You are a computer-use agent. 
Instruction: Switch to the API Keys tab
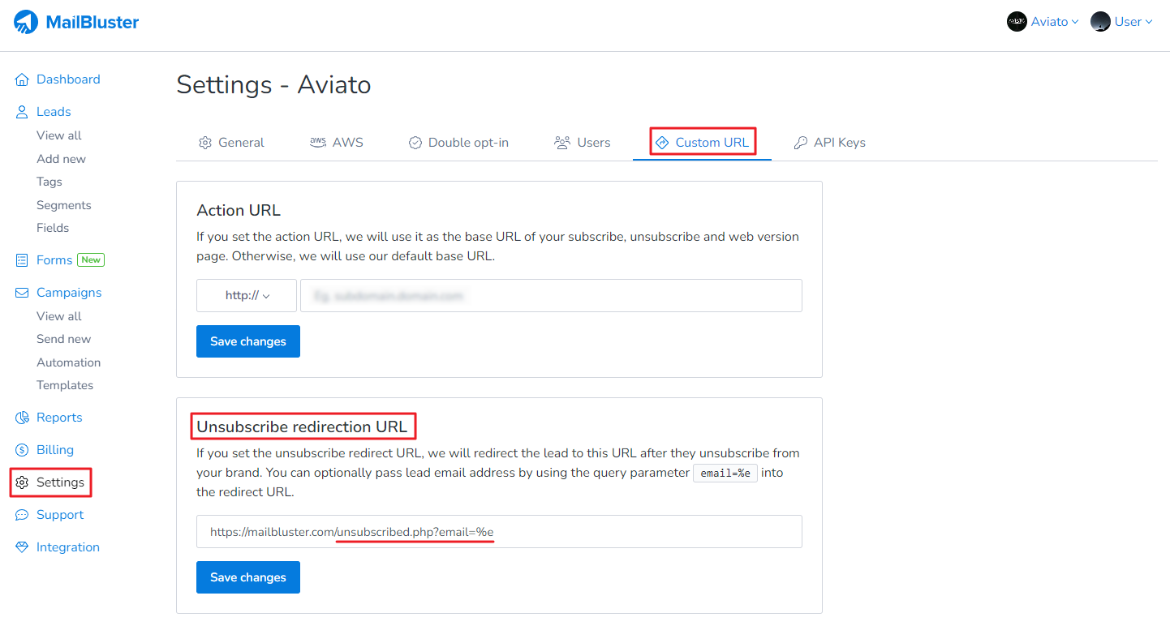pos(829,143)
